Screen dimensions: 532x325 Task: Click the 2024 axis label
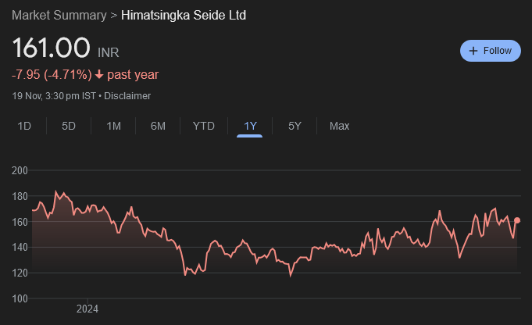coord(87,309)
